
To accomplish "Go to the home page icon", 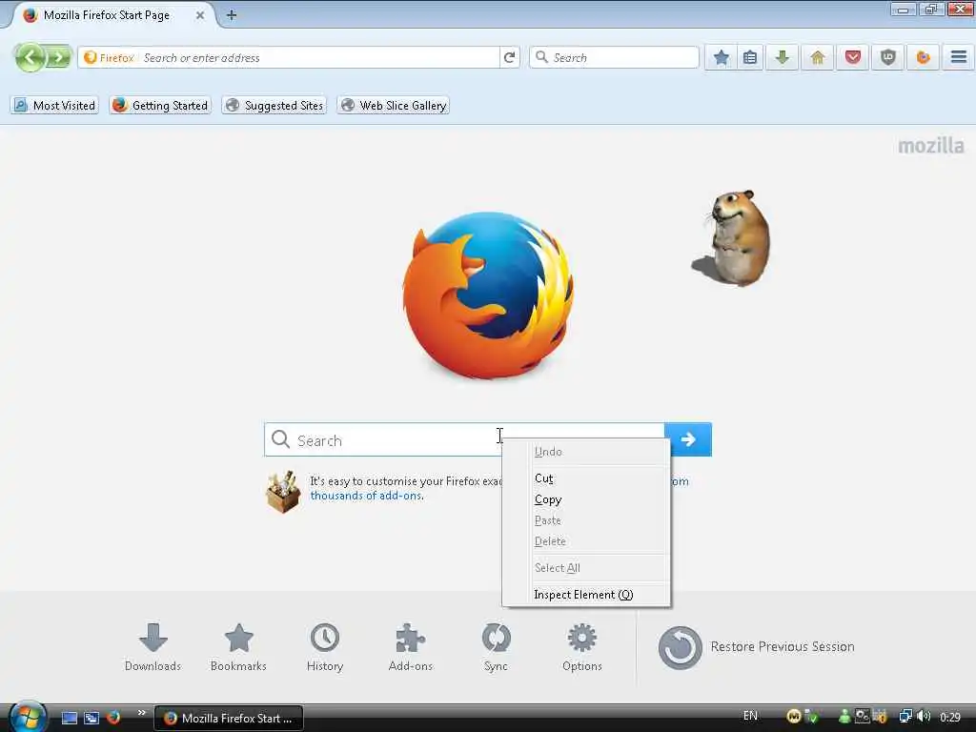I will point(817,58).
